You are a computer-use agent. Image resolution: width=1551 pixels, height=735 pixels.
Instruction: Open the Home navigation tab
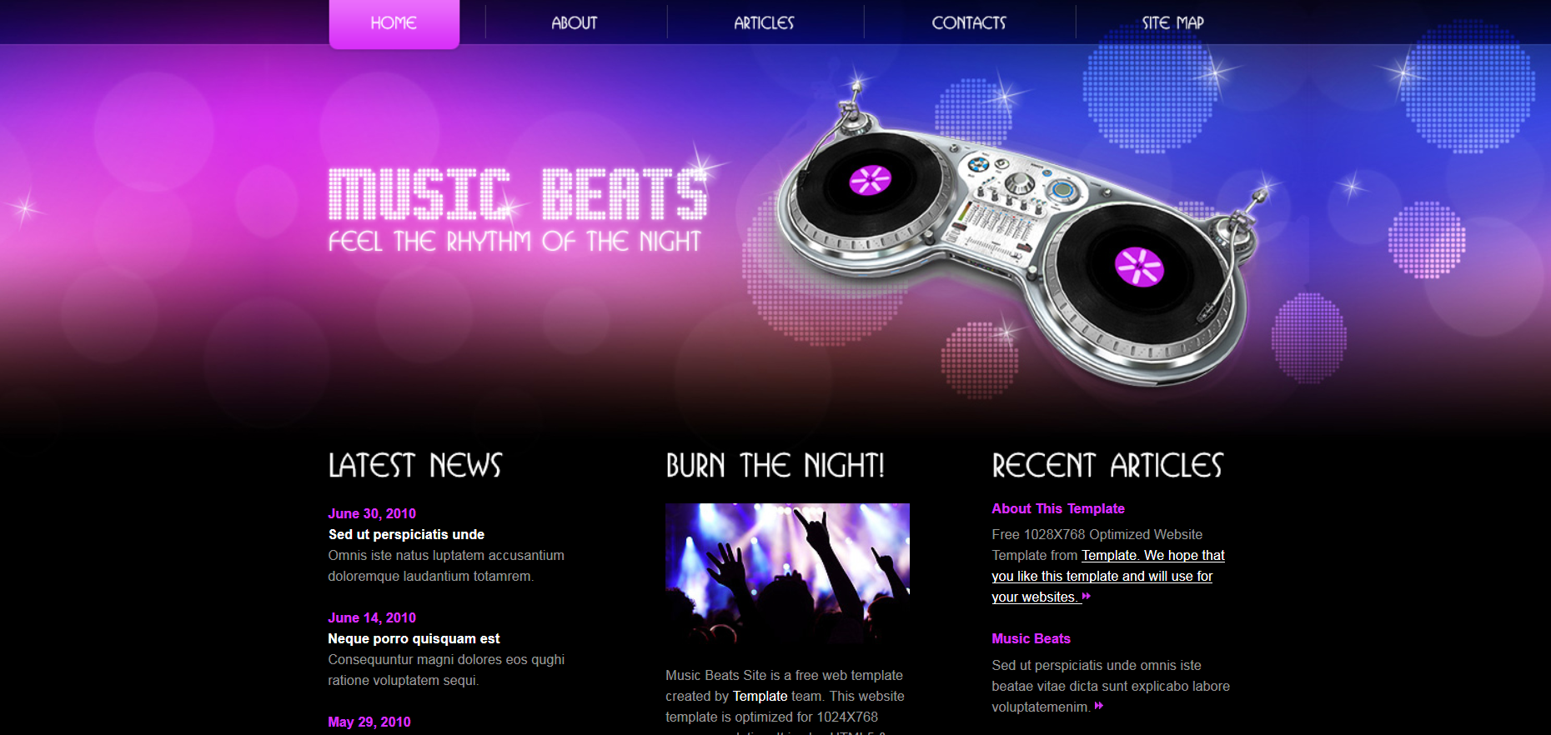tap(394, 23)
